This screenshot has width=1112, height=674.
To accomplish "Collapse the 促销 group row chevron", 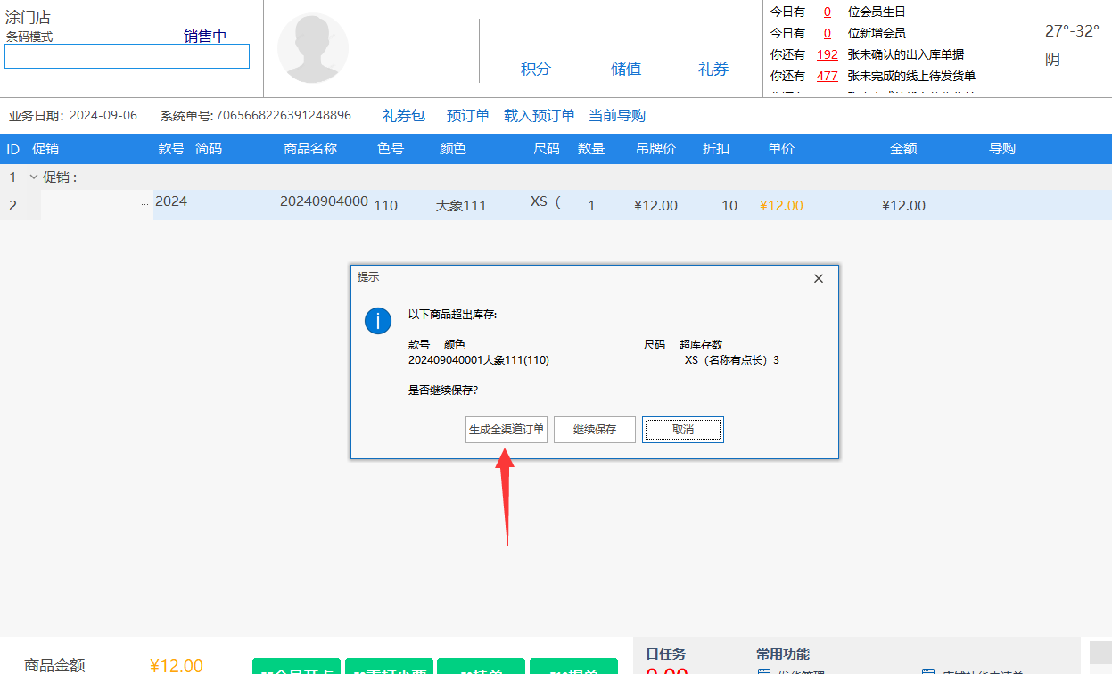I will pyautogui.click(x=34, y=177).
